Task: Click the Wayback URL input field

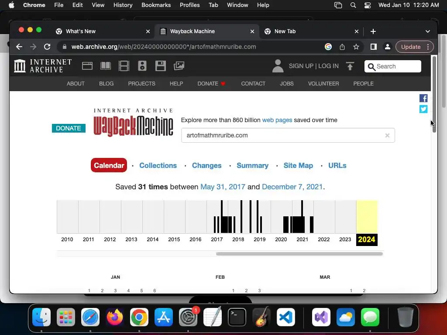Action: (288, 135)
